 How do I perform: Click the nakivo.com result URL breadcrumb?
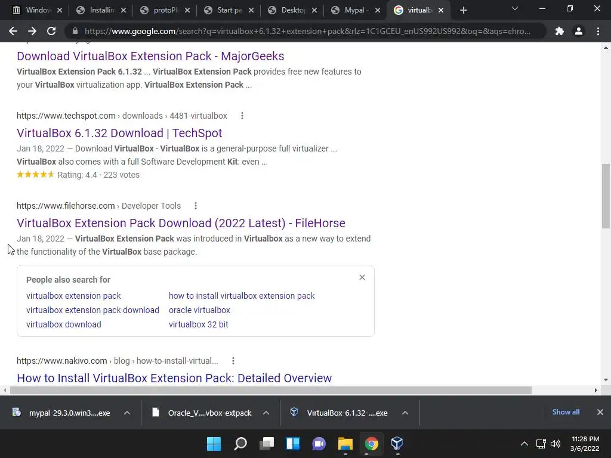coord(118,361)
